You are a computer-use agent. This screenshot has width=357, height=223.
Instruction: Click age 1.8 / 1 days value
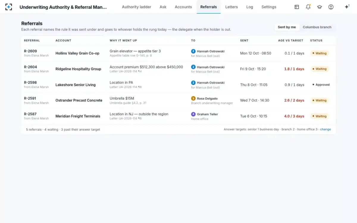pos(294,69)
